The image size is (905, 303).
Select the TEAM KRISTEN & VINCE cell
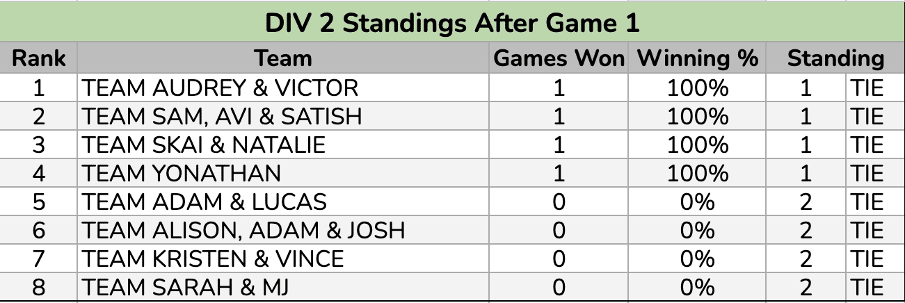coord(213,259)
